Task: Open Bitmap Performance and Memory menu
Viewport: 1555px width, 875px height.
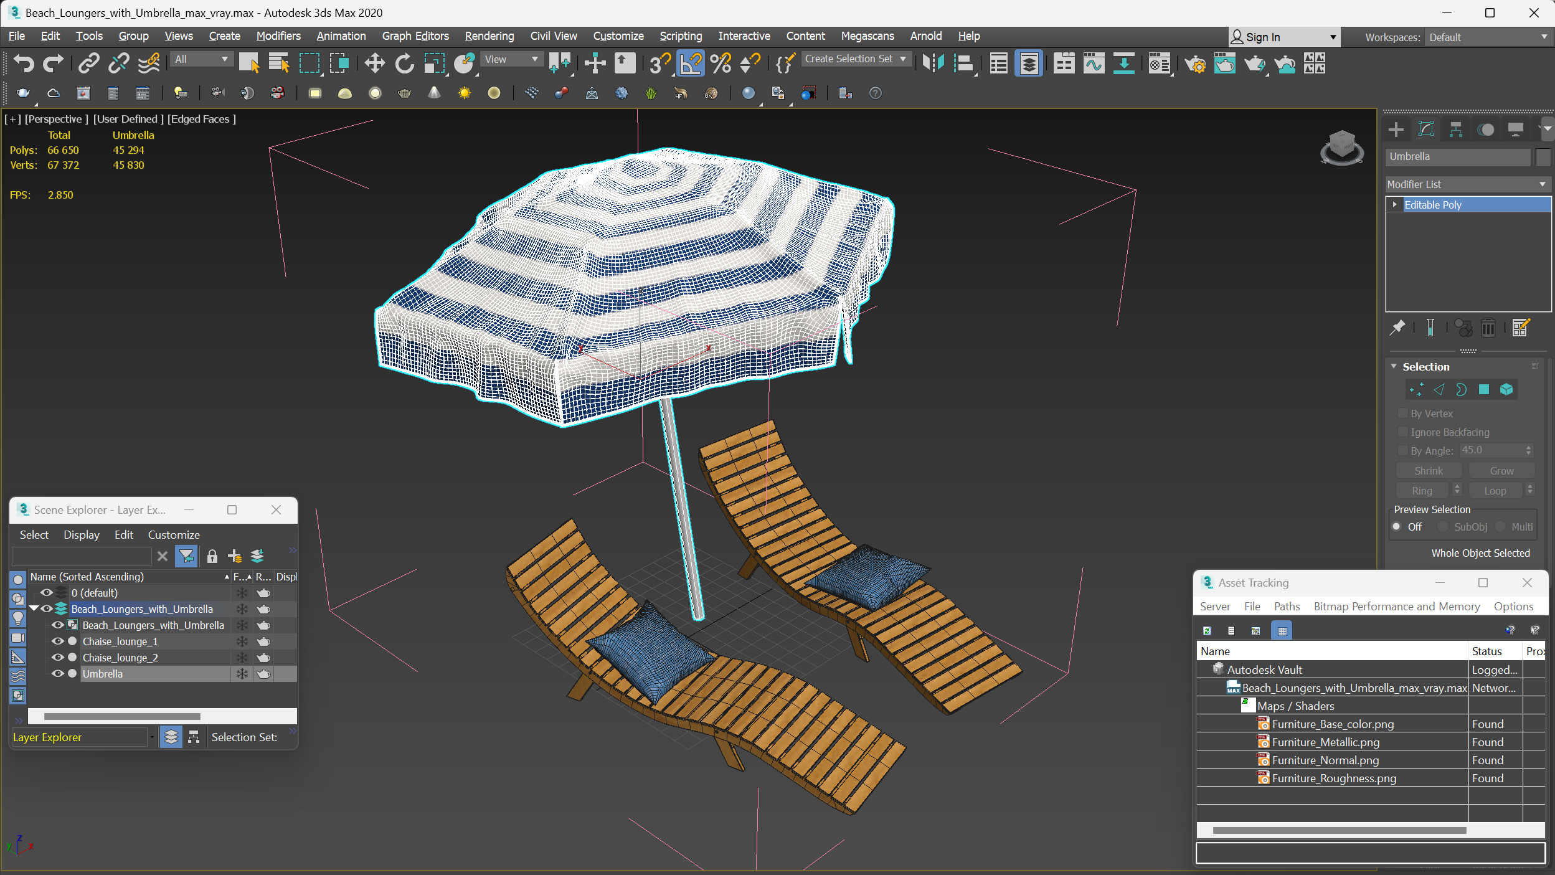Action: 1397,606
